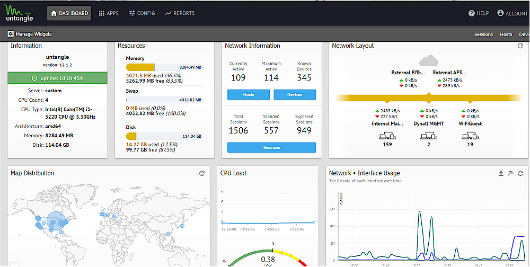530x267 pixels.
Task: Click the Map Distribution widget title
Action: tap(32, 173)
